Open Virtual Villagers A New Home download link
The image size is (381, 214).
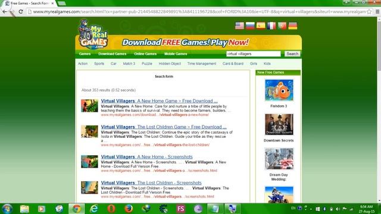[159, 101]
